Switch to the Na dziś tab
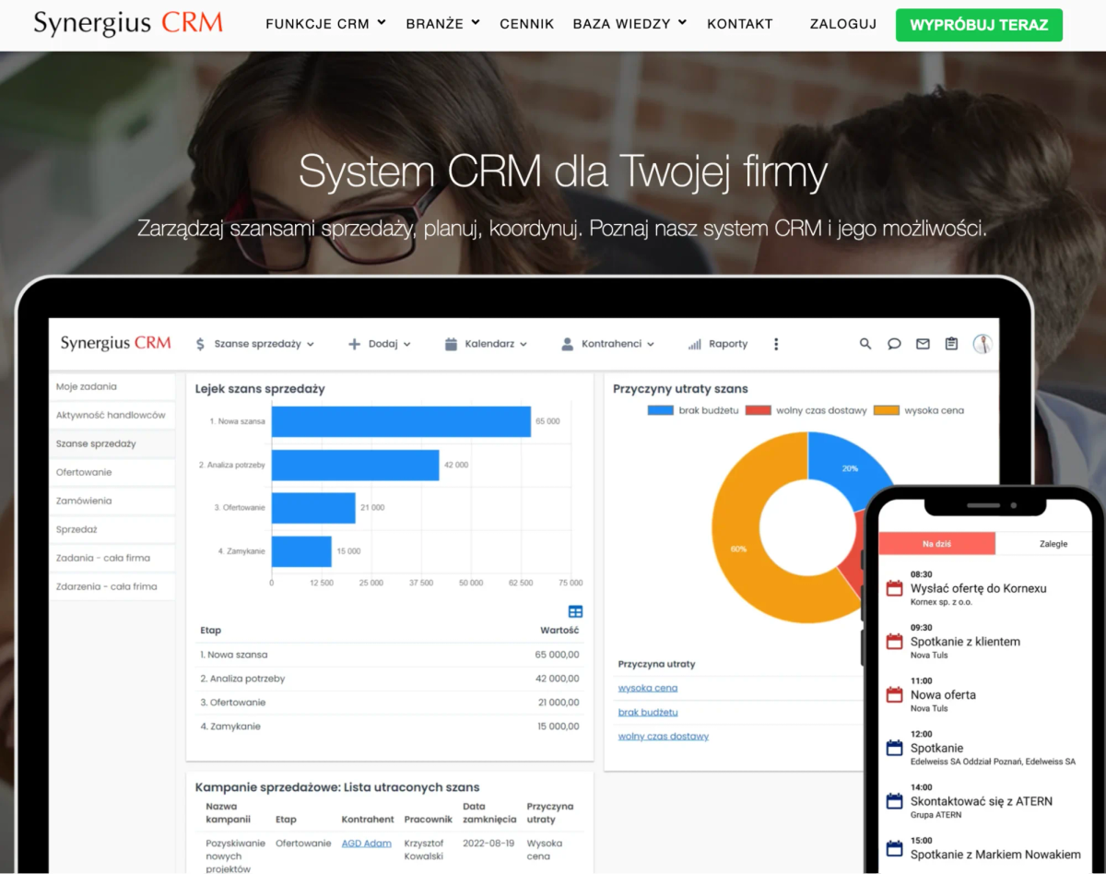This screenshot has height=874, width=1106. (937, 544)
